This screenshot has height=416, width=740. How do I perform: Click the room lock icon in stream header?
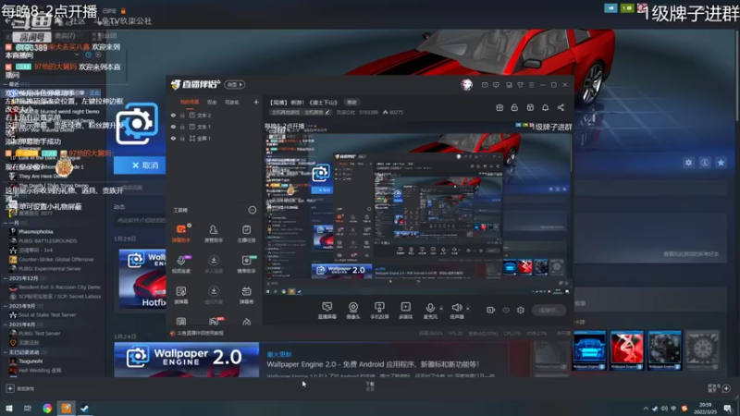514,107
